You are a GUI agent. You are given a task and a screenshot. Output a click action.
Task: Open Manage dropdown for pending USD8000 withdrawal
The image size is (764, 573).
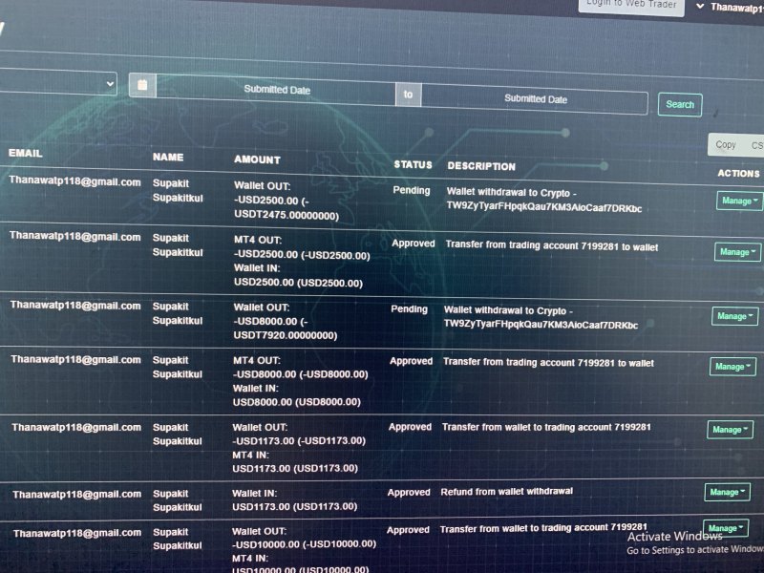tap(734, 316)
